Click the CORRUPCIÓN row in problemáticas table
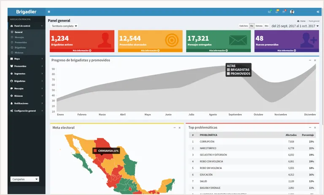The width and height of the screenshot is (324, 195). click(252, 142)
